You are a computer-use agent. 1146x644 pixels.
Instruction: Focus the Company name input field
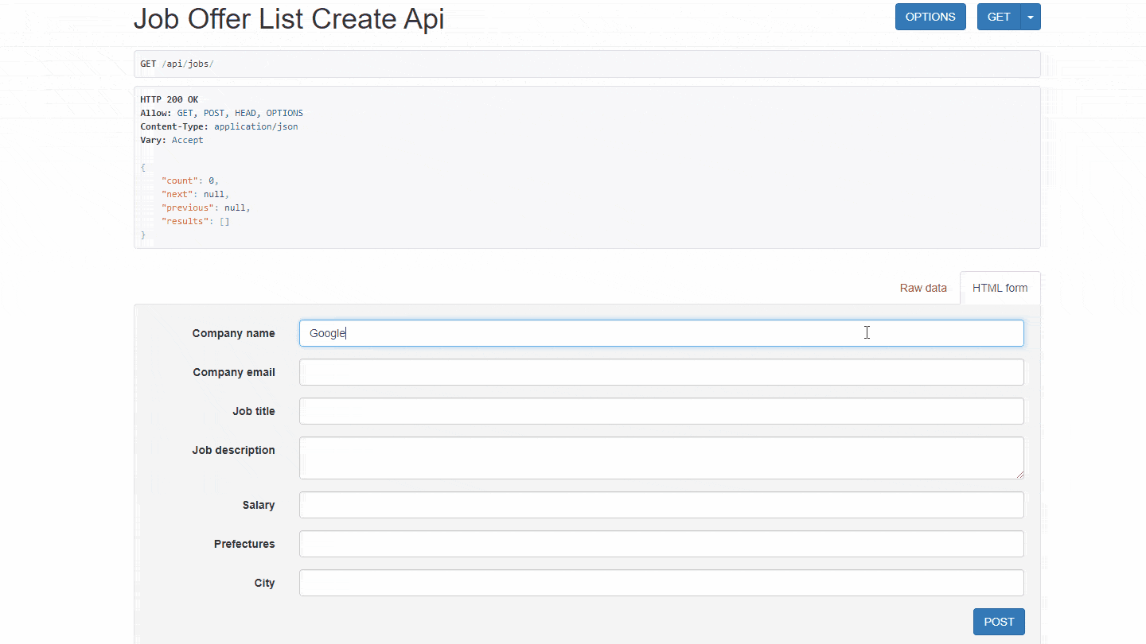(x=661, y=333)
